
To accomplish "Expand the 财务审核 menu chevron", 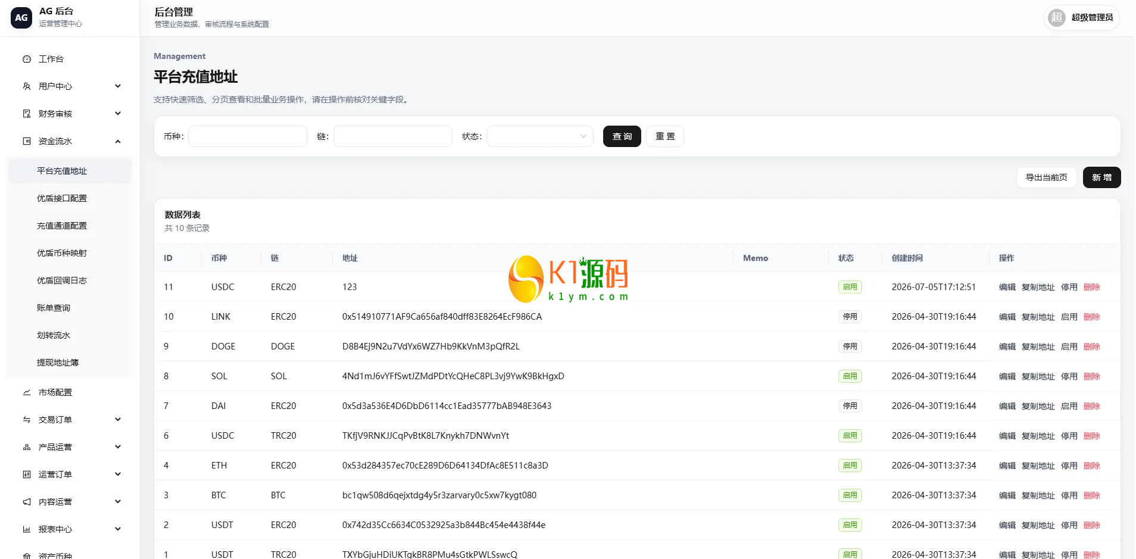I will (x=118, y=114).
